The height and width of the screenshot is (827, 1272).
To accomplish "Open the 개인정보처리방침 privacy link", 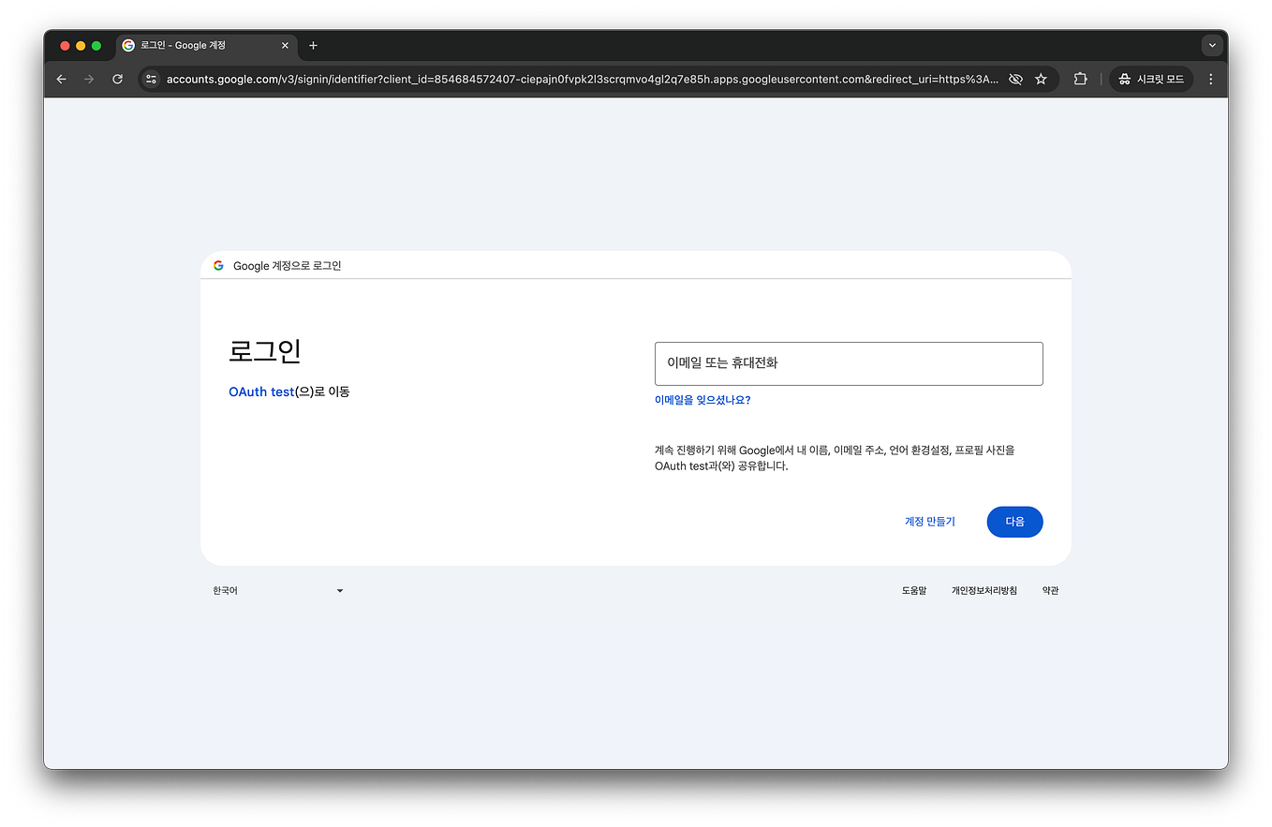I will tap(984, 590).
